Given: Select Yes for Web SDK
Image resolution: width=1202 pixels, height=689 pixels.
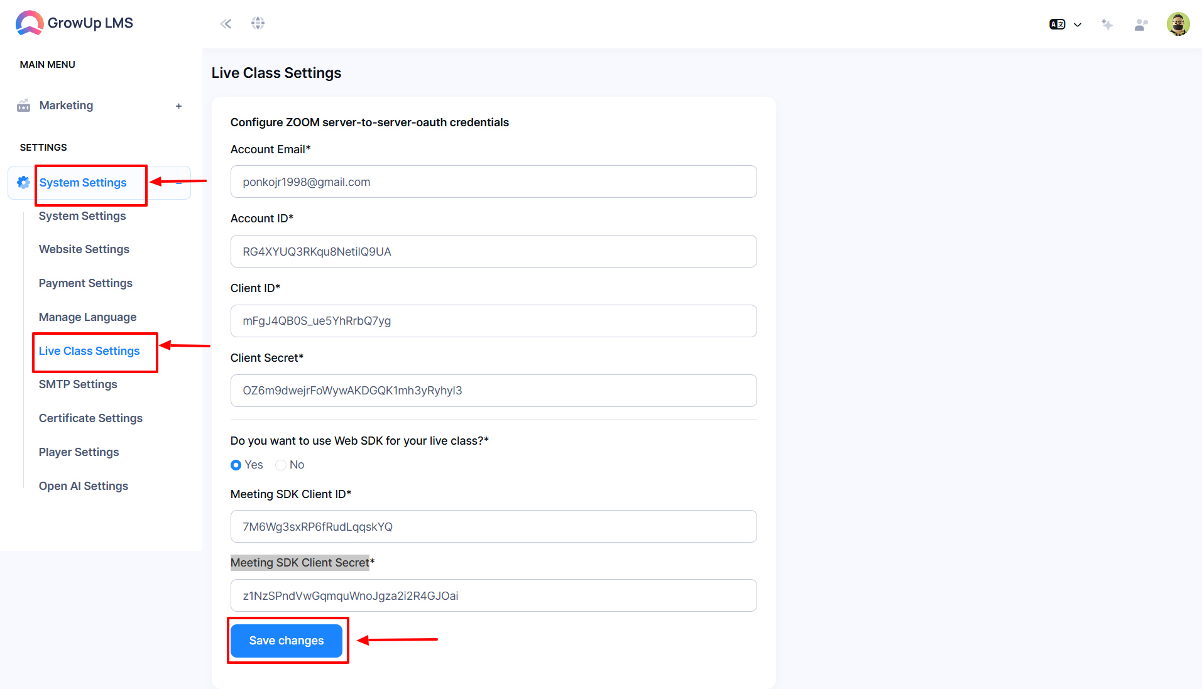Looking at the screenshot, I should point(236,465).
